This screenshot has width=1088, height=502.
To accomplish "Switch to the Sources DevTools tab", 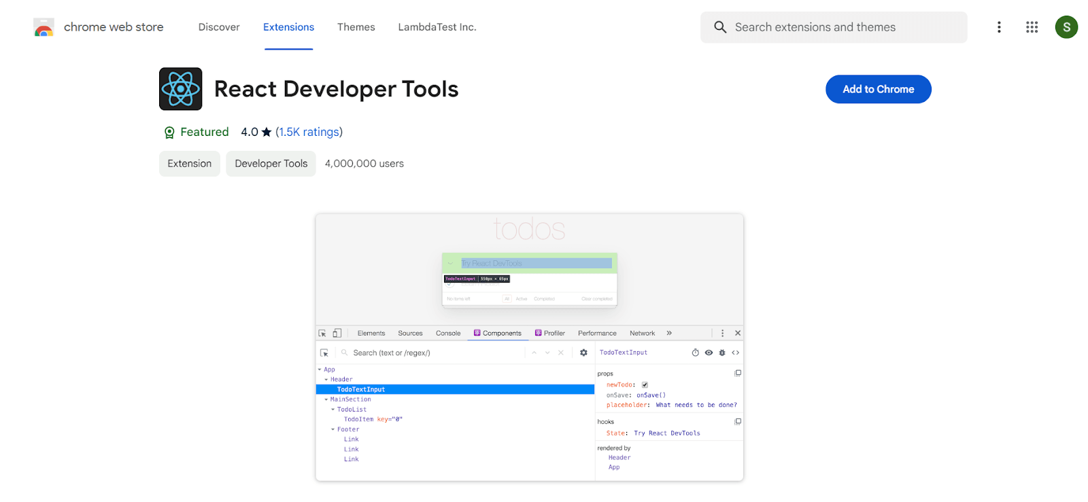I will click(410, 334).
